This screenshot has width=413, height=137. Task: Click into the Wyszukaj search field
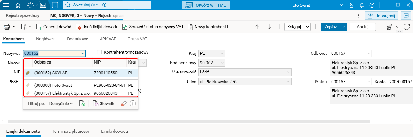tap(107, 5)
